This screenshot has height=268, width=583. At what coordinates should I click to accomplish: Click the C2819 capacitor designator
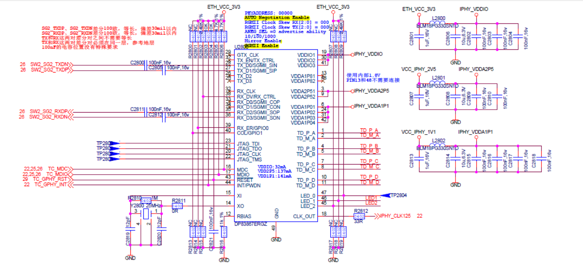pos(128,239)
